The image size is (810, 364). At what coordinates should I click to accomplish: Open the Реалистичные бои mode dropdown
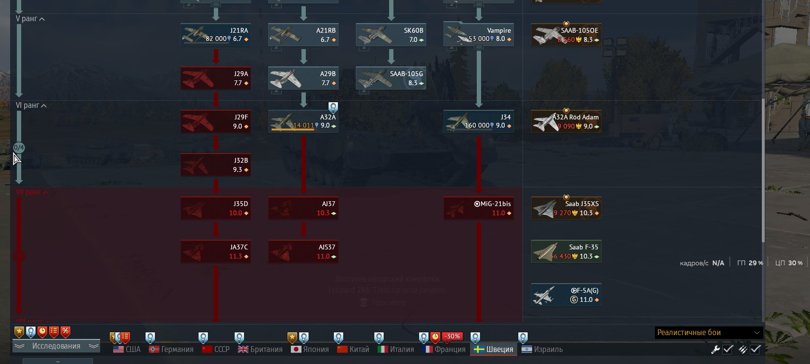pos(709,333)
